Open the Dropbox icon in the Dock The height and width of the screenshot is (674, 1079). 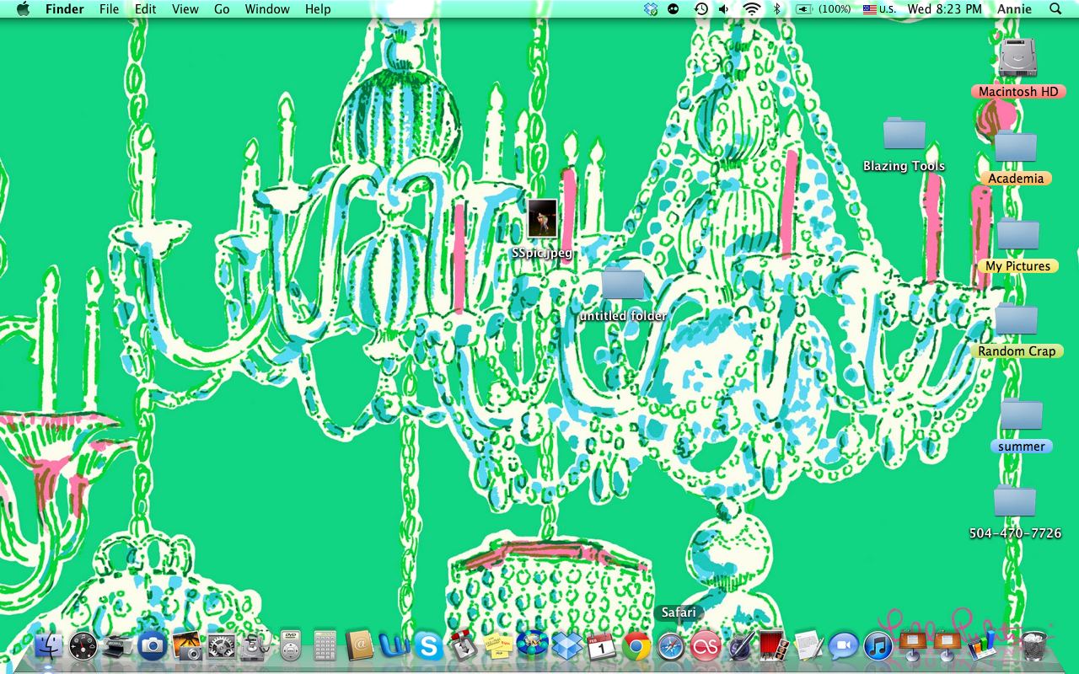pyautogui.click(x=567, y=647)
